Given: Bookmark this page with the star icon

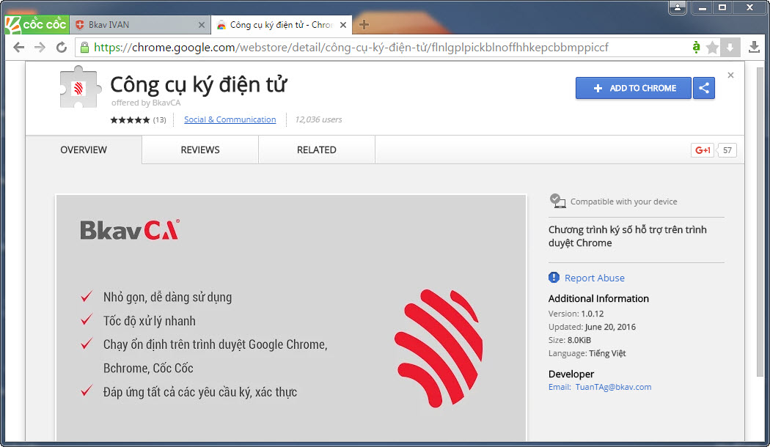Looking at the screenshot, I should click(x=712, y=48).
